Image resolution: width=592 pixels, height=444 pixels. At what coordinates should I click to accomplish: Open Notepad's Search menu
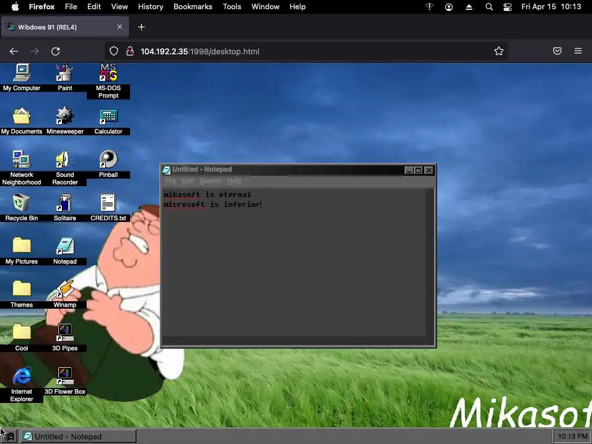(x=210, y=181)
